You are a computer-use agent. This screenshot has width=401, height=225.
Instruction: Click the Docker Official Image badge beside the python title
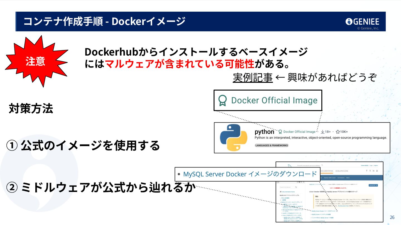click(297, 132)
